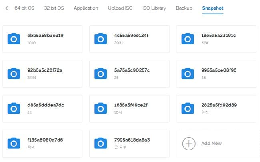Click camera icon for snapshot ebb5a58b3e219

(14, 39)
